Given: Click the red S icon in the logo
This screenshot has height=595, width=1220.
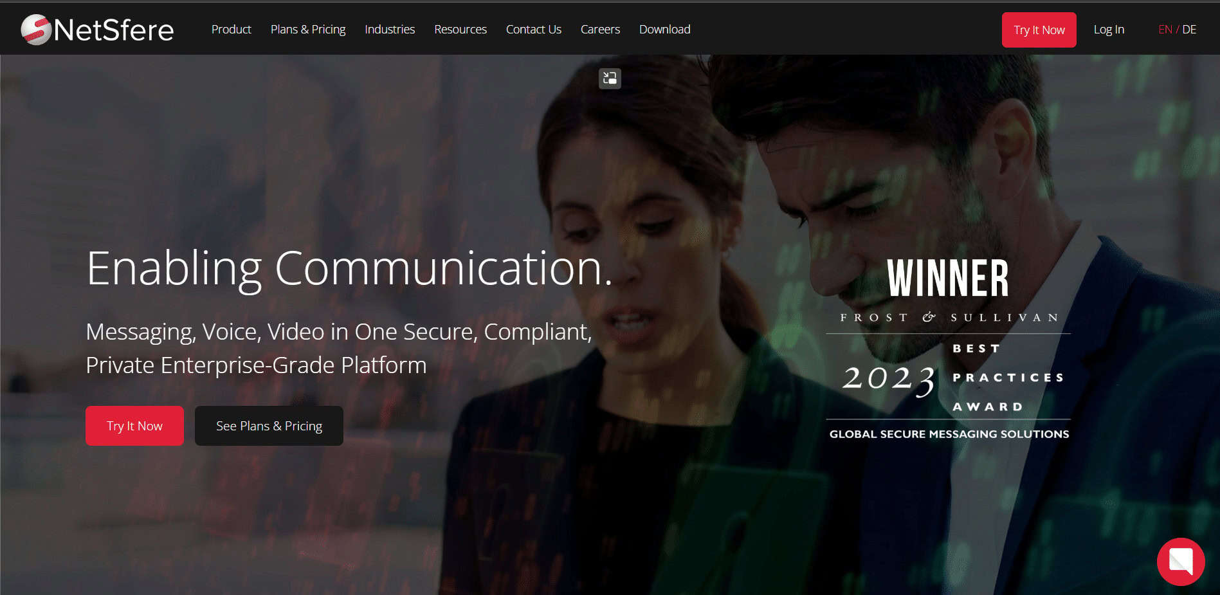Looking at the screenshot, I should click(35, 29).
